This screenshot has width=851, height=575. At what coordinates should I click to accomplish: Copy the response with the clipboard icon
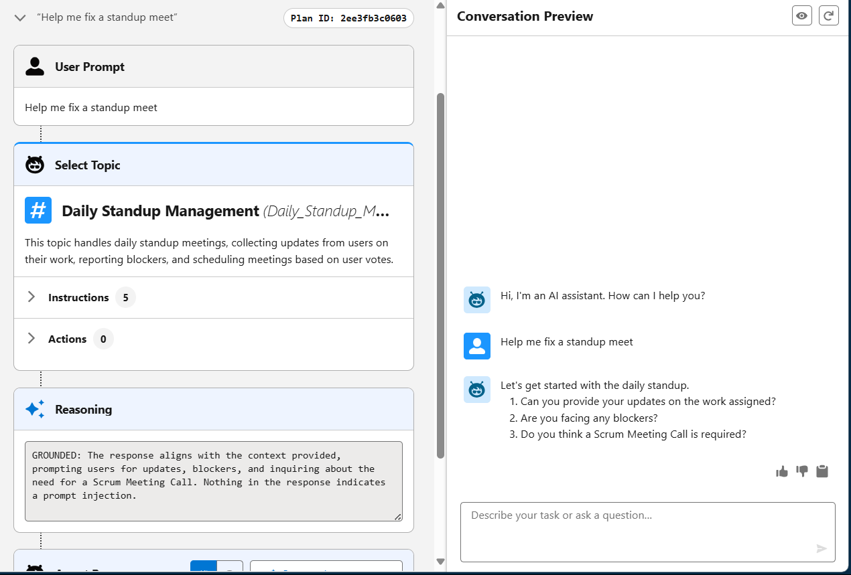point(822,471)
